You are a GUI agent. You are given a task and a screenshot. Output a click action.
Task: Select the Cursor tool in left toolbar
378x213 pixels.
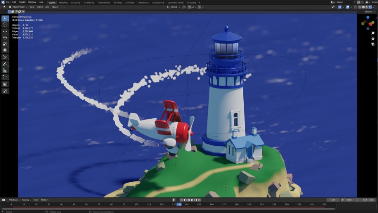pyautogui.click(x=5, y=25)
